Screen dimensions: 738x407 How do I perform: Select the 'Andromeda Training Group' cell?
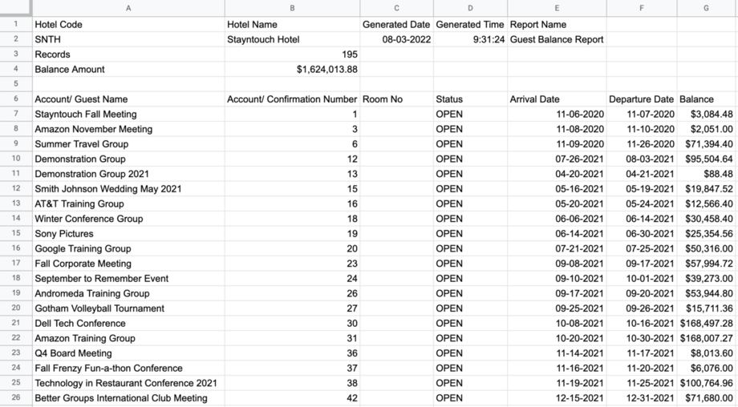128,293
